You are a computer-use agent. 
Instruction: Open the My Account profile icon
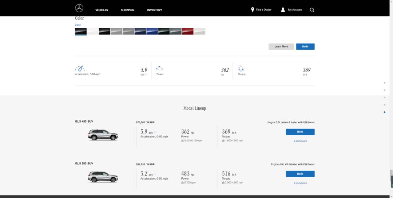(283, 10)
